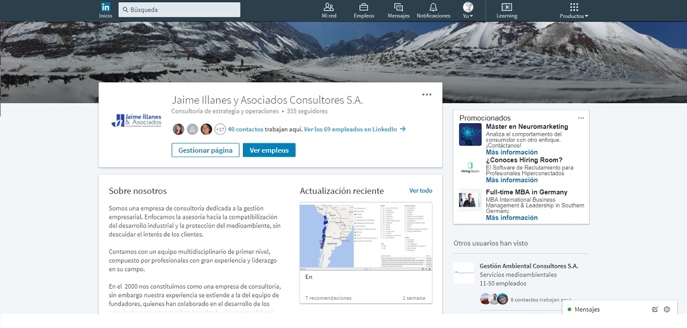This screenshot has width=687, height=328.
Task: Open the settings gear in Mensajes bar
Action: pos(667,309)
